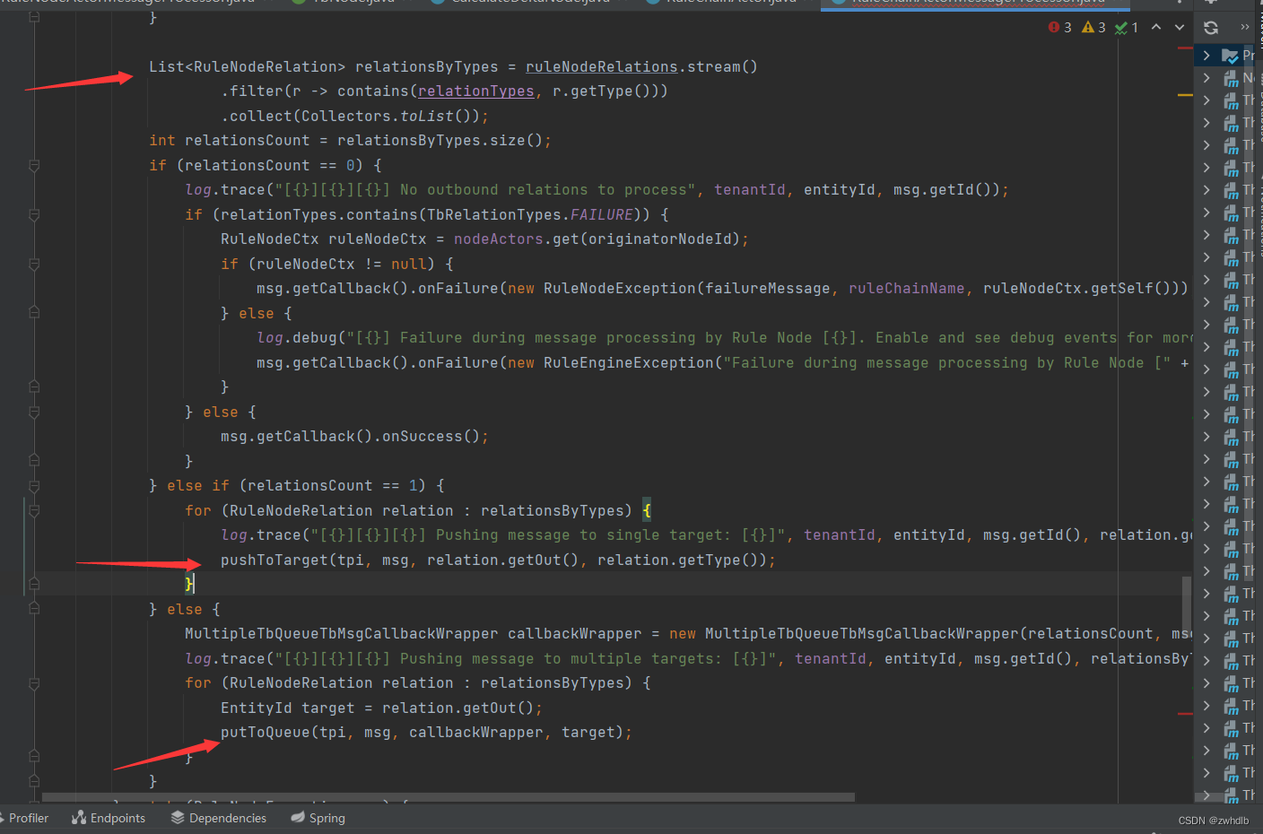The height and width of the screenshot is (834, 1263).
Task: Collapse the 'if (ruleNodeCtx != null)' block
Action: click(x=34, y=265)
